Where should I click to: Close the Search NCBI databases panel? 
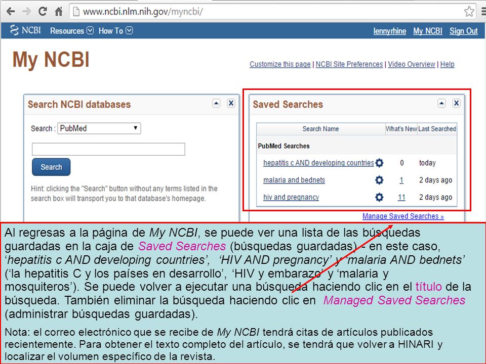tap(231, 103)
